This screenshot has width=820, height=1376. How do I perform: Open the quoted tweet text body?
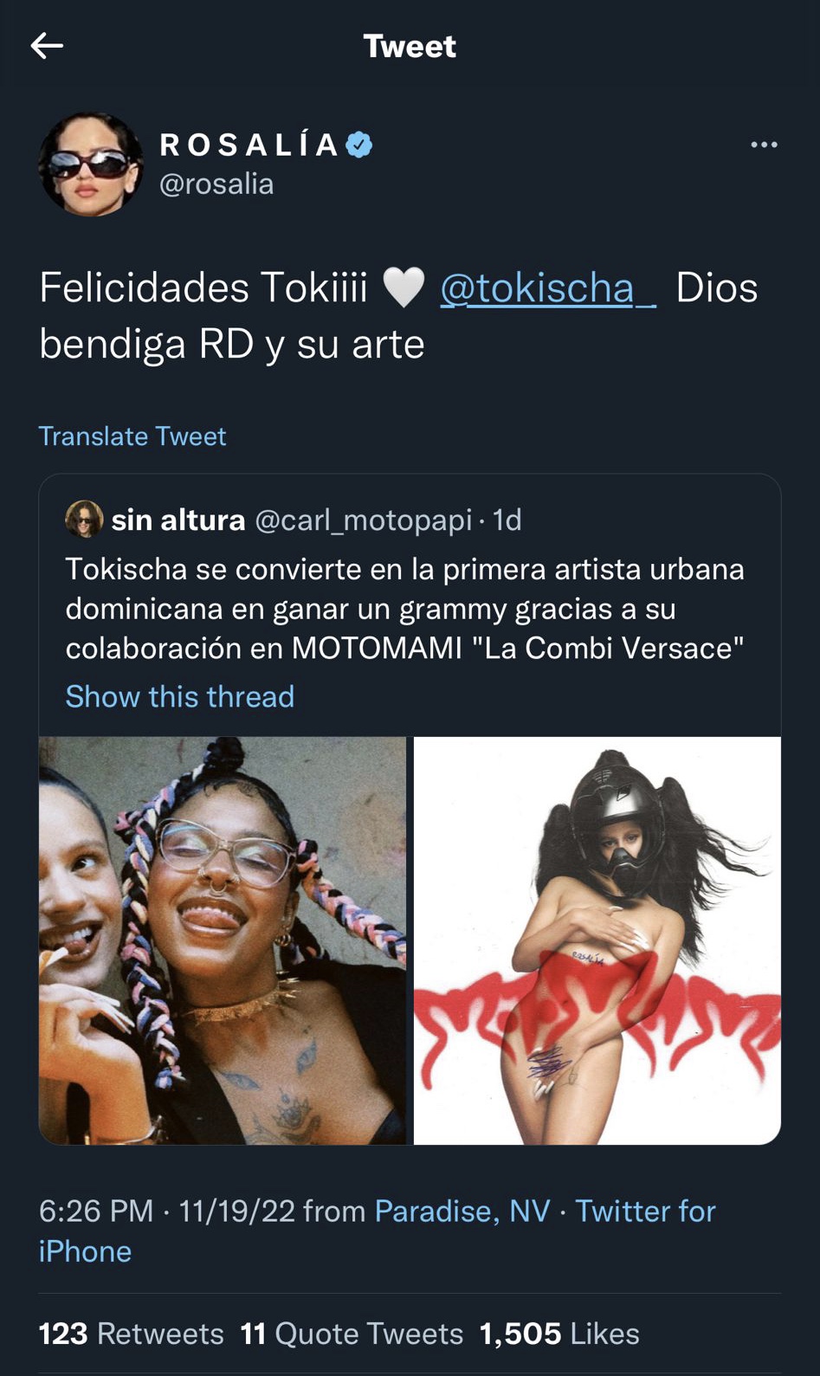[x=405, y=609]
